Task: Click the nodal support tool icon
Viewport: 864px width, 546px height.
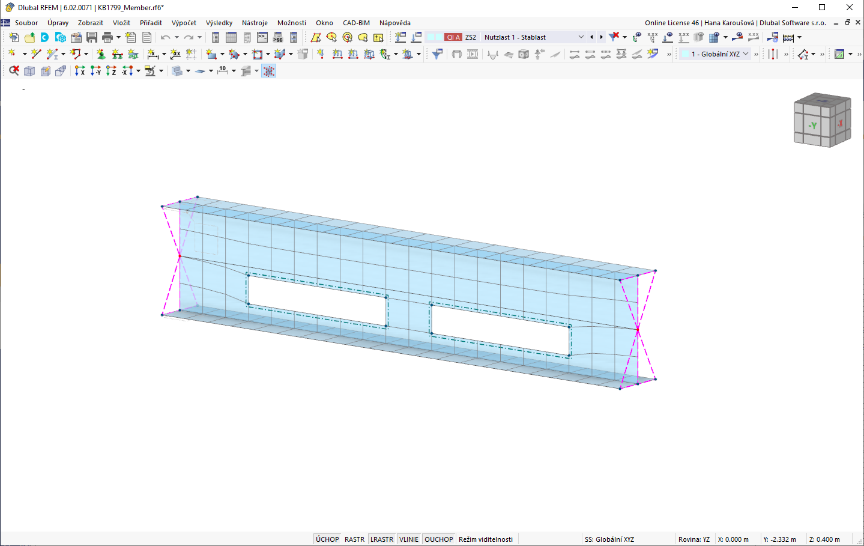Action: (x=101, y=54)
